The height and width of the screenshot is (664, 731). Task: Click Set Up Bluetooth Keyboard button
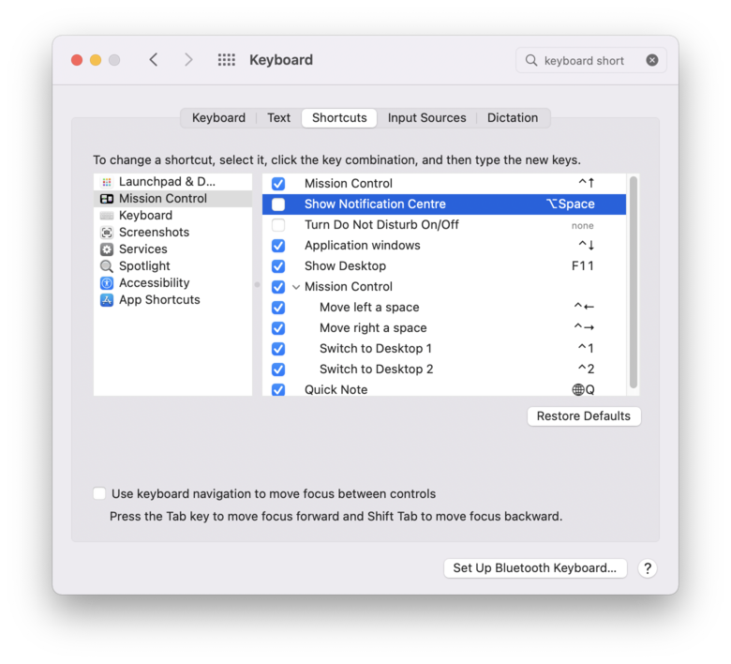[x=534, y=568]
